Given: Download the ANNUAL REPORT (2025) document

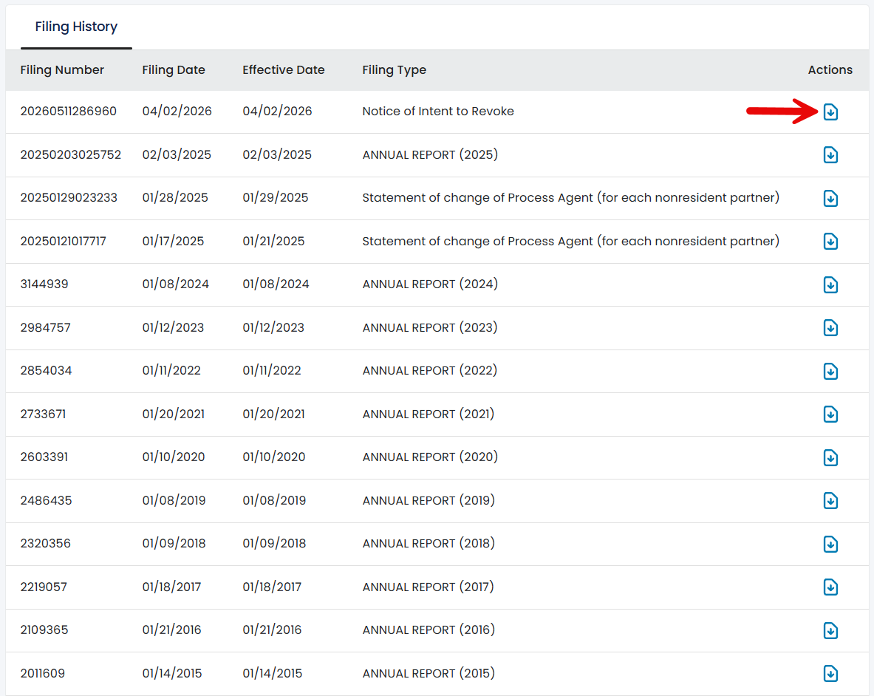Looking at the screenshot, I should (830, 155).
